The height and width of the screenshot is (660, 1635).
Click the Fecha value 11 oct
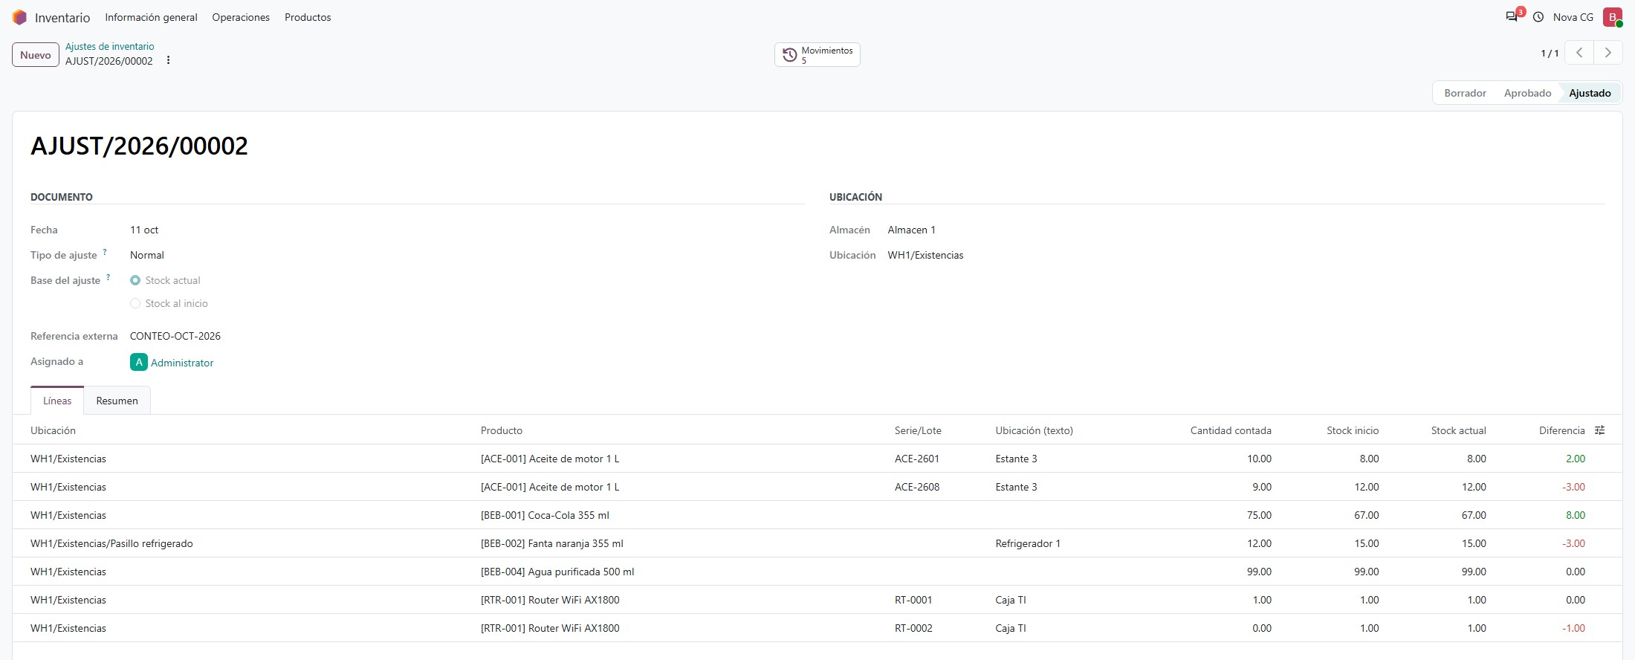[x=144, y=230]
